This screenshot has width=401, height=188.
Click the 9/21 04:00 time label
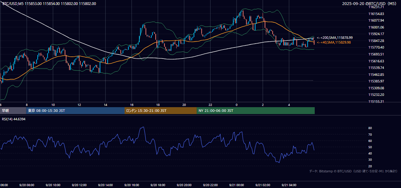point(289,185)
